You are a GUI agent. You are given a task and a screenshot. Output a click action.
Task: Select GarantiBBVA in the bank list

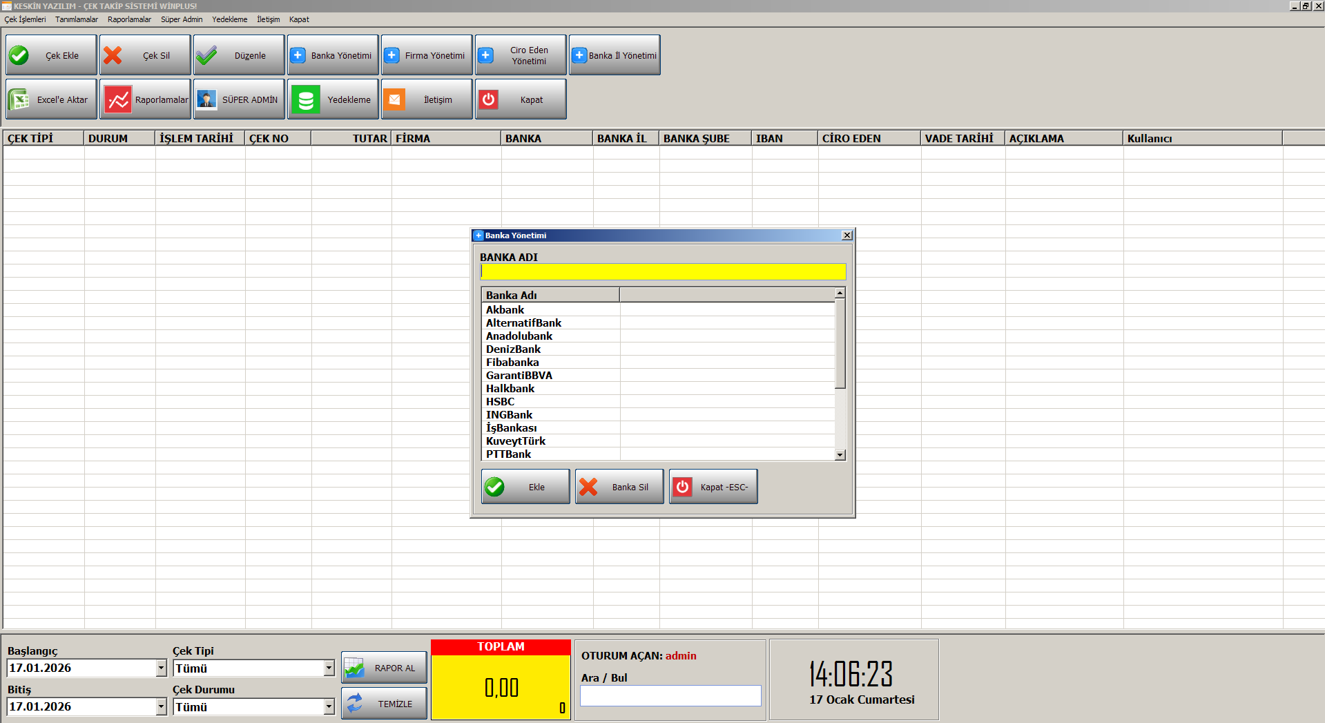tap(519, 376)
